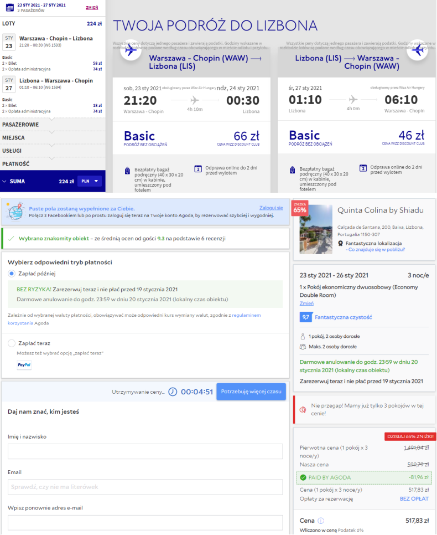Click 'Co znajduje się w pobliżu?' link
The width and height of the screenshot is (437, 535).
(x=375, y=249)
